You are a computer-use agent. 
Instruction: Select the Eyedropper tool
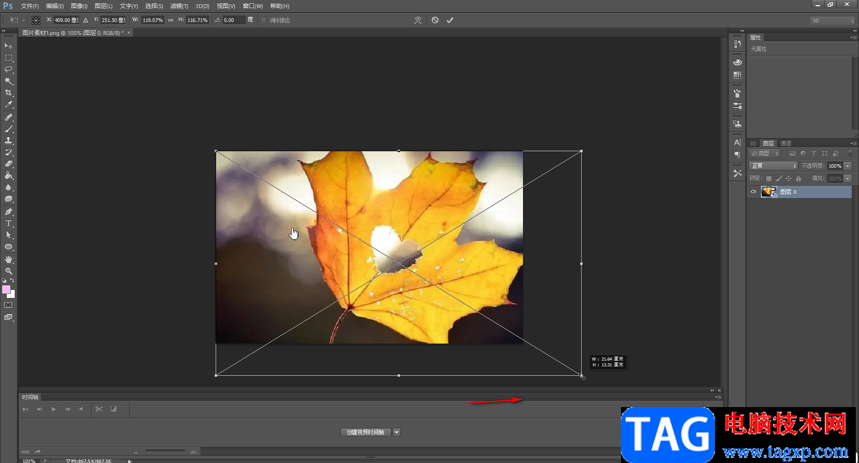(9, 105)
